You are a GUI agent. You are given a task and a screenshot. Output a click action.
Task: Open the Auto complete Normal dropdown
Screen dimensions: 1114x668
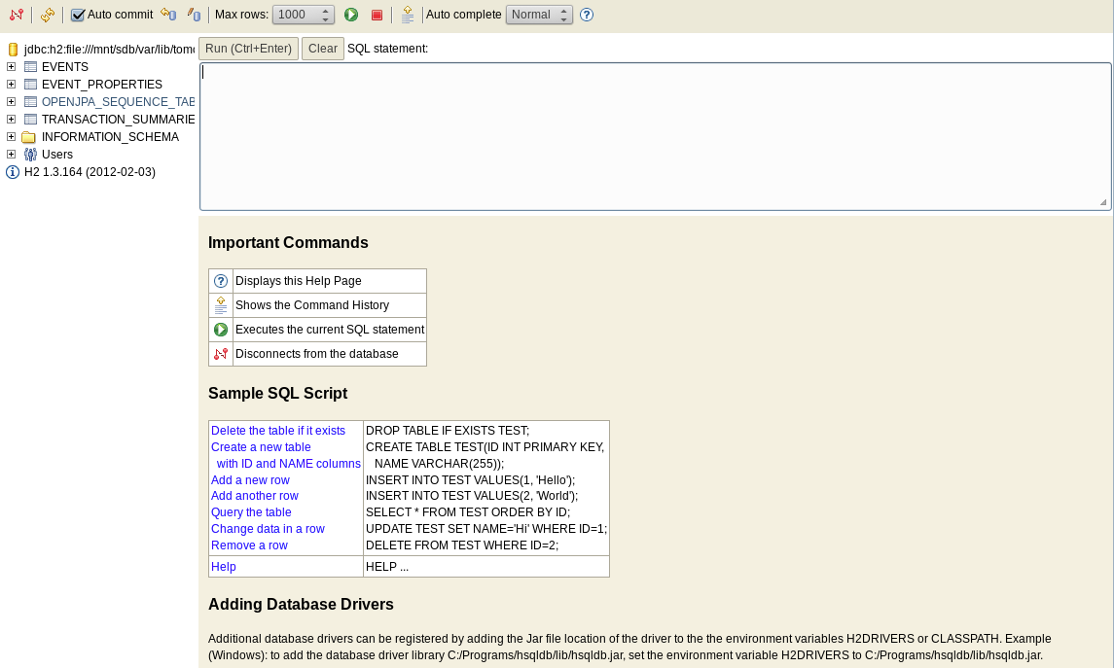click(x=539, y=15)
